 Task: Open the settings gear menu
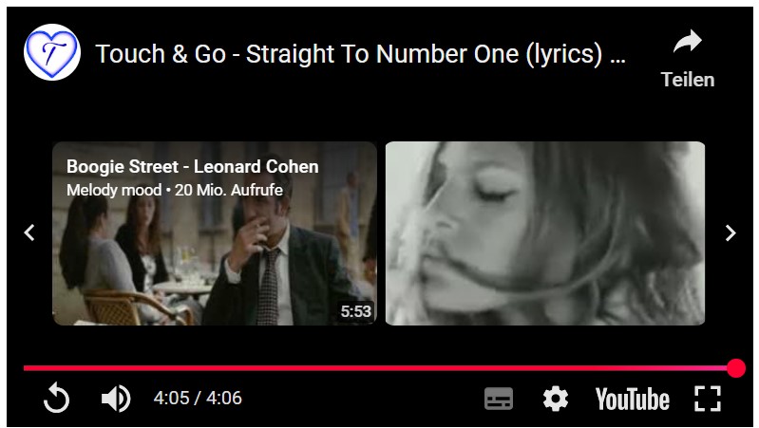point(555,399)
